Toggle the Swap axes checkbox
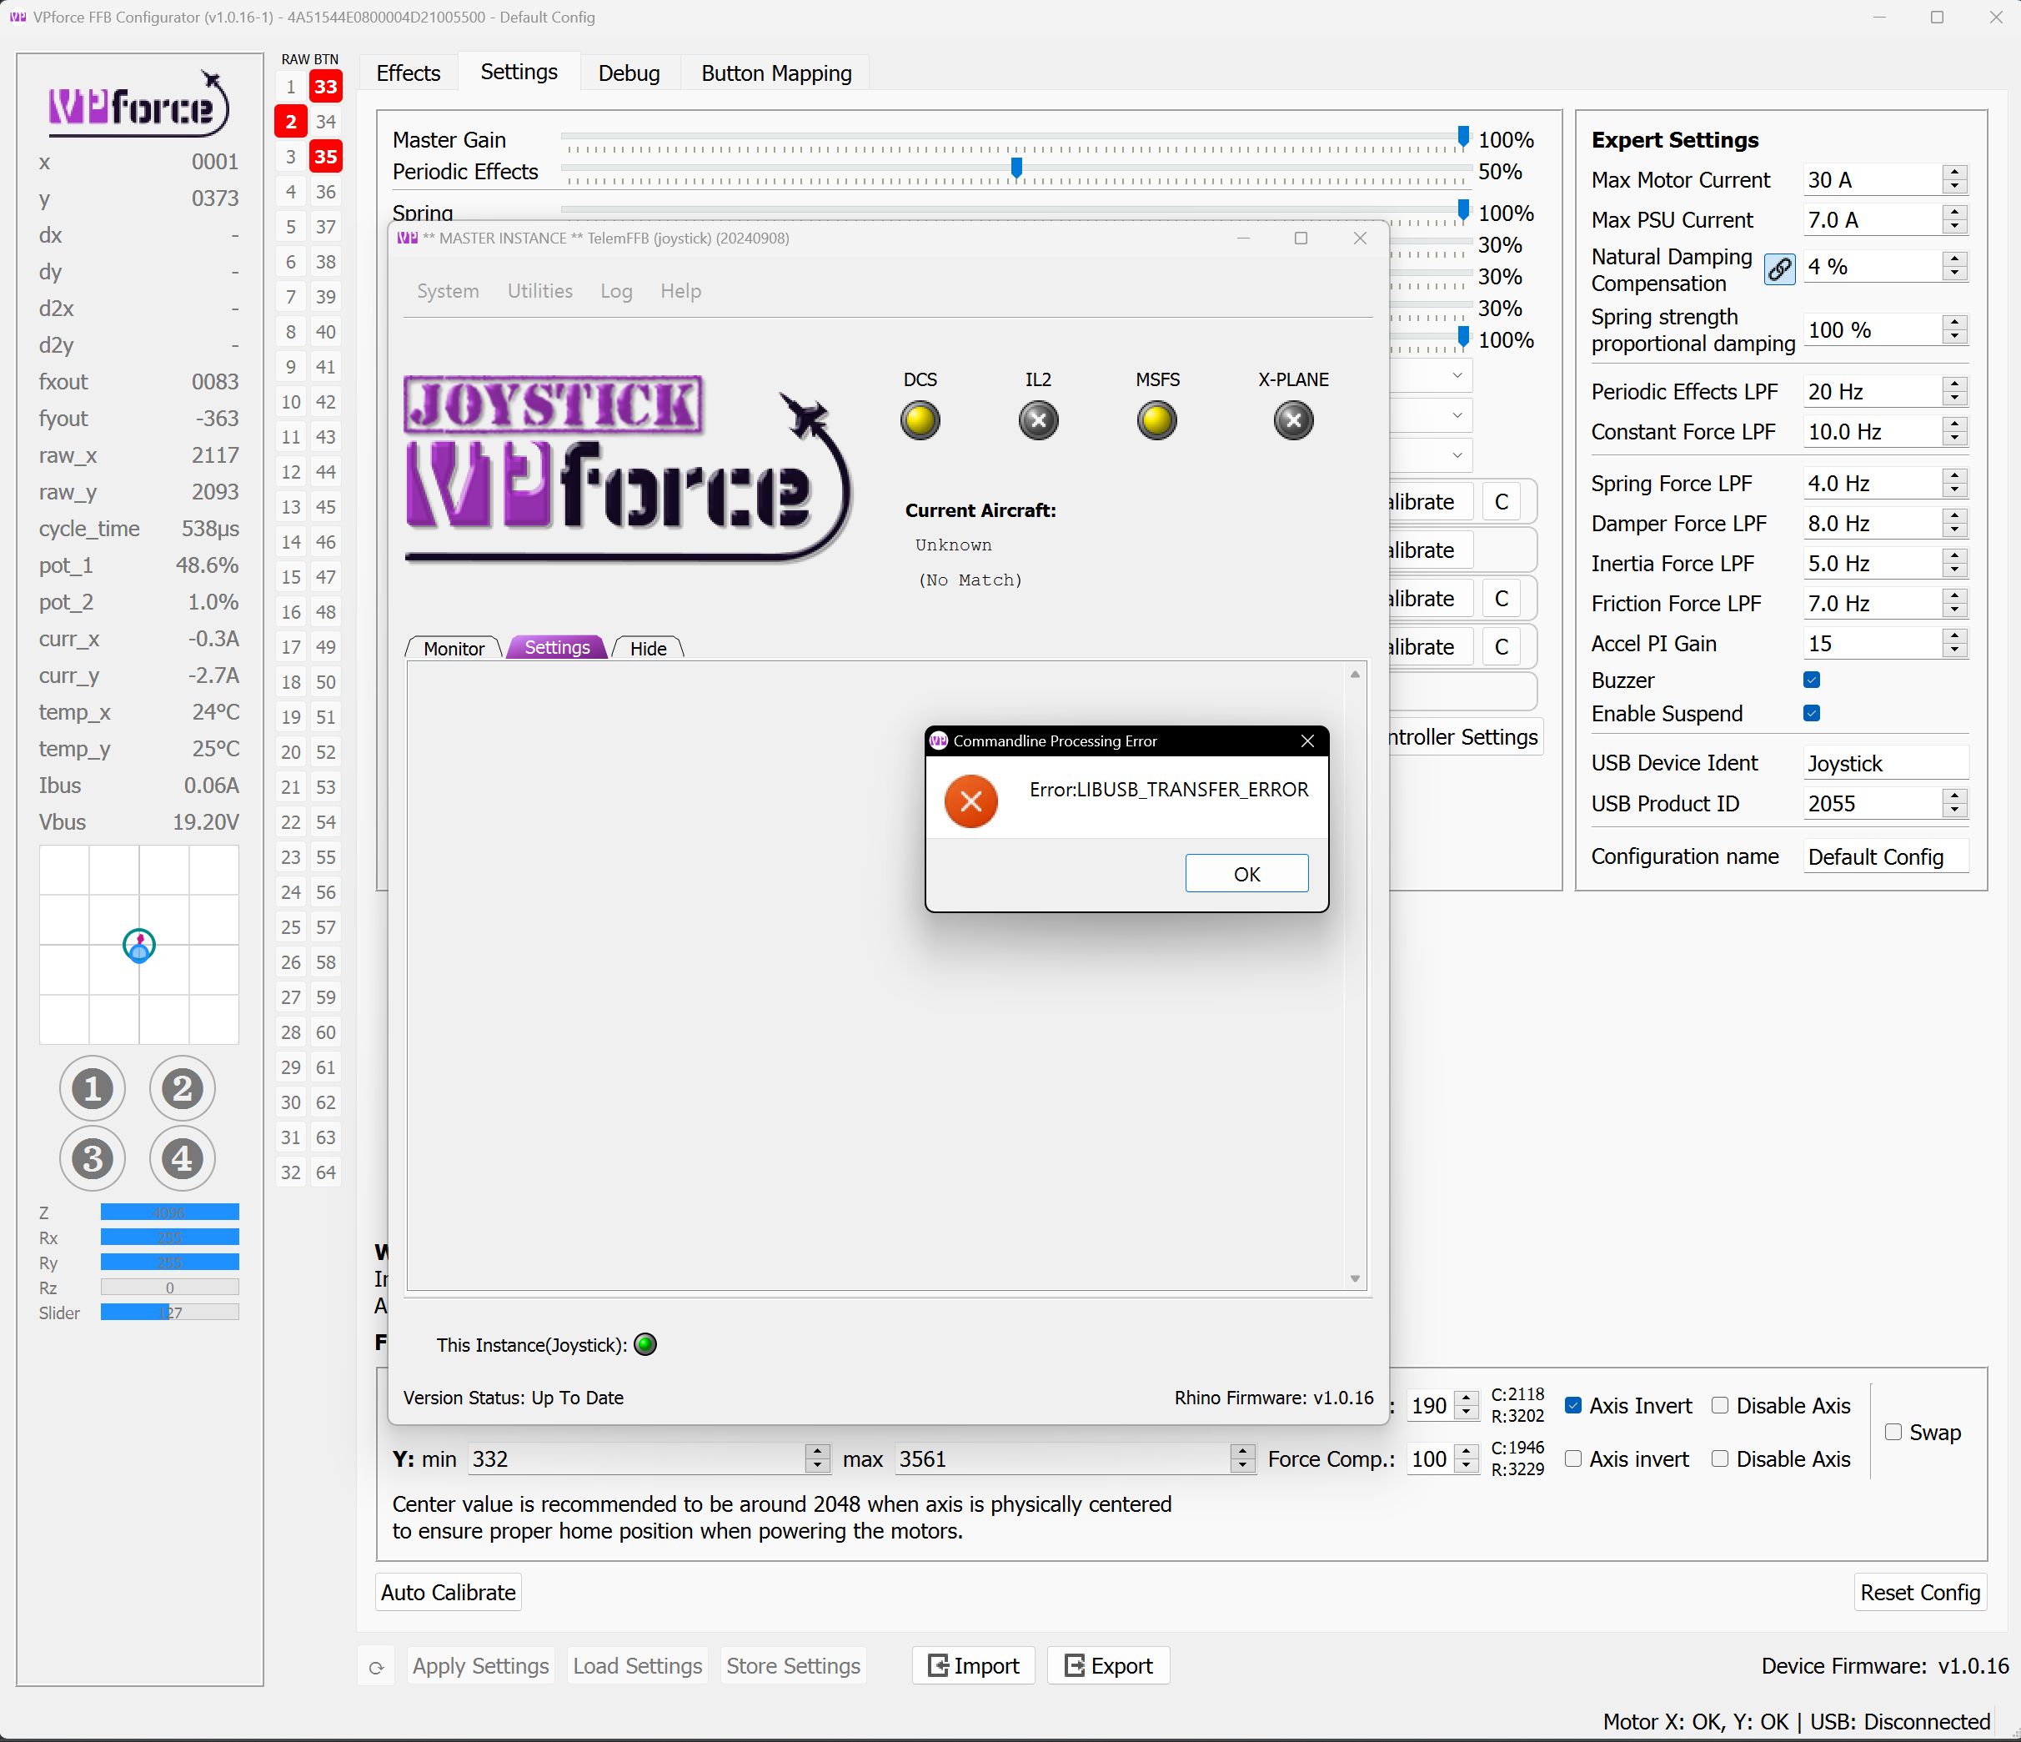Viewport: 2021px width, 1742px height. tap(1893, 1432)
